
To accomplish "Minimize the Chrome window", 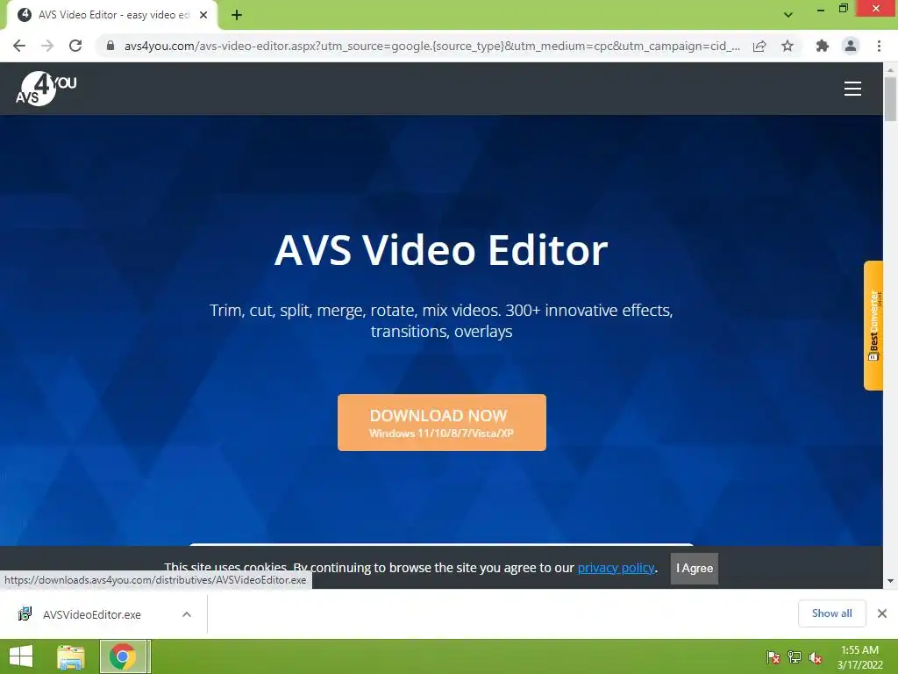I will (821, 9).
